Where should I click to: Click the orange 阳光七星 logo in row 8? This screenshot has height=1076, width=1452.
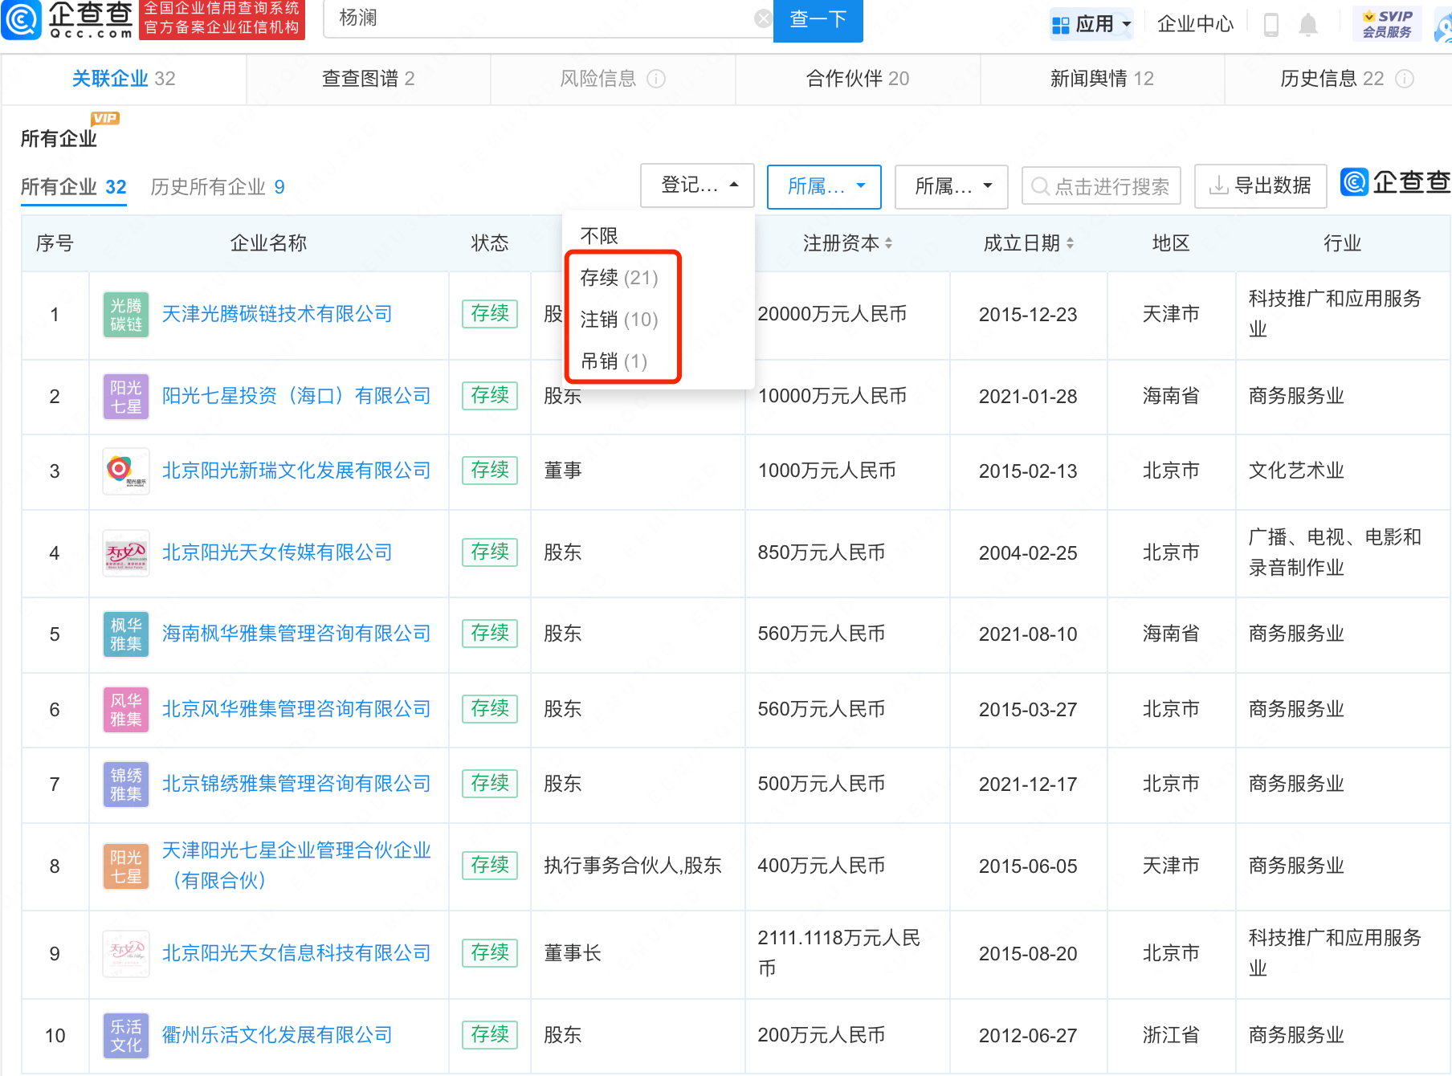[126, 866]
